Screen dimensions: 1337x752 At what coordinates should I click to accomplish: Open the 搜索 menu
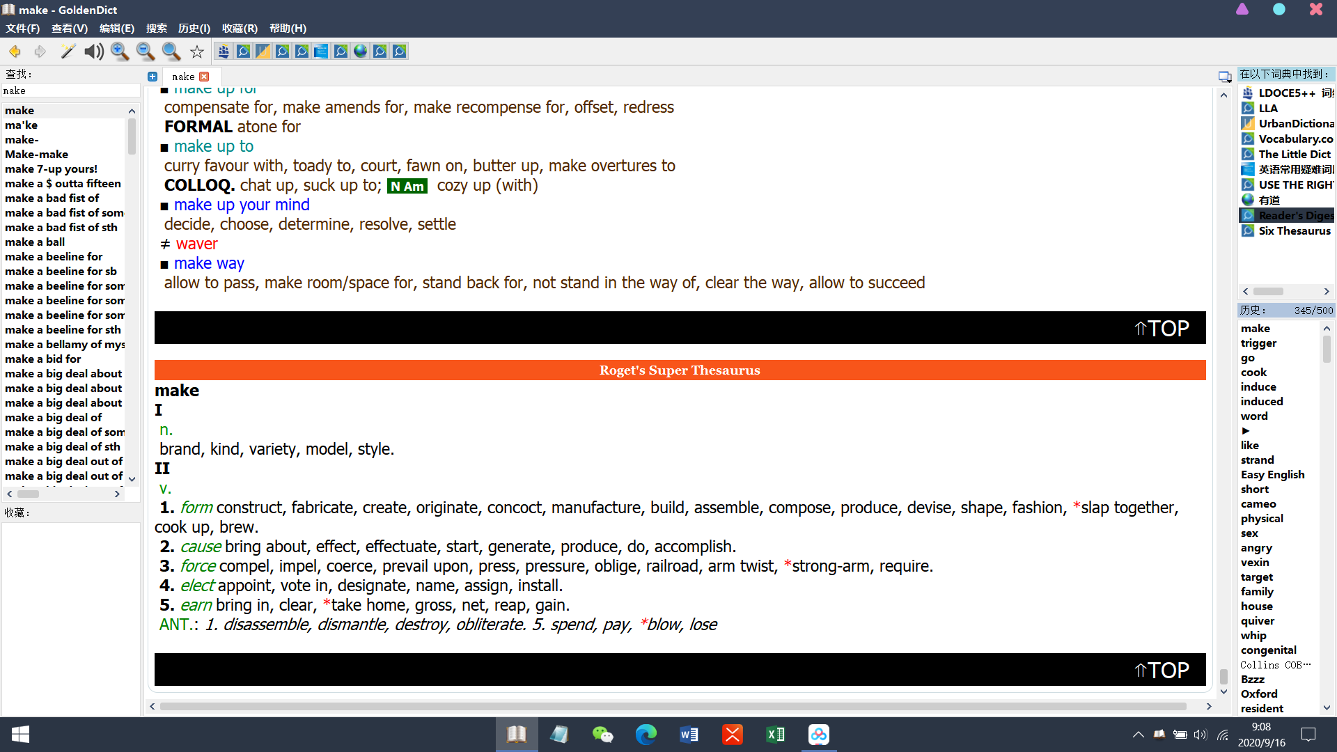[x=157, y=28]
